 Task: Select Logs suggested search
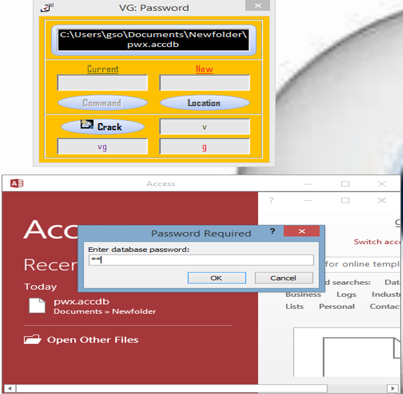(x=346, y=294)
